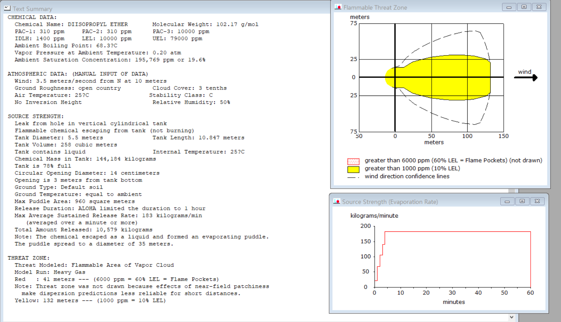Viewport: 561px width, 322px height.
Task: Click the Wind: 3.5 meters/second line
Action: [x=90, y=81]
